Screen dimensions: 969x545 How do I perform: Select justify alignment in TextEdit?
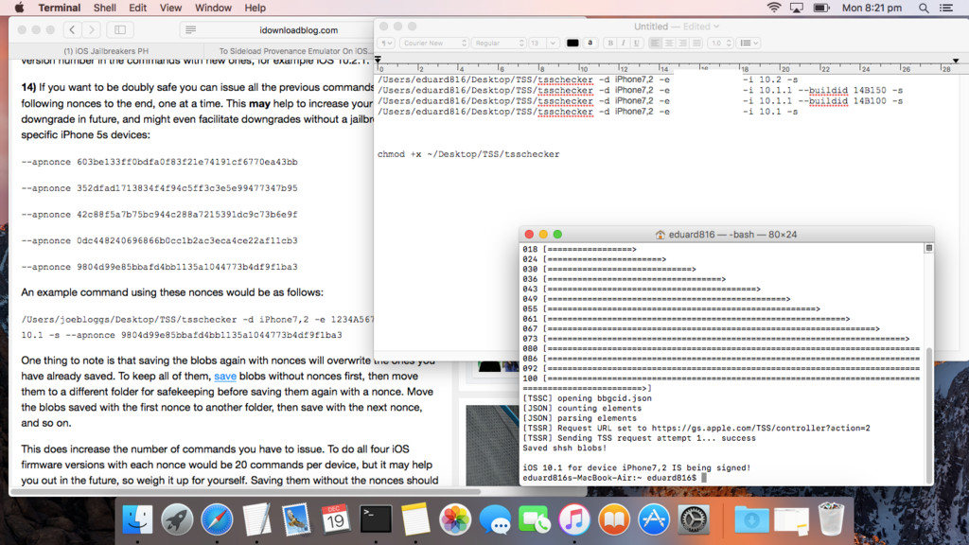pos(696,43)
